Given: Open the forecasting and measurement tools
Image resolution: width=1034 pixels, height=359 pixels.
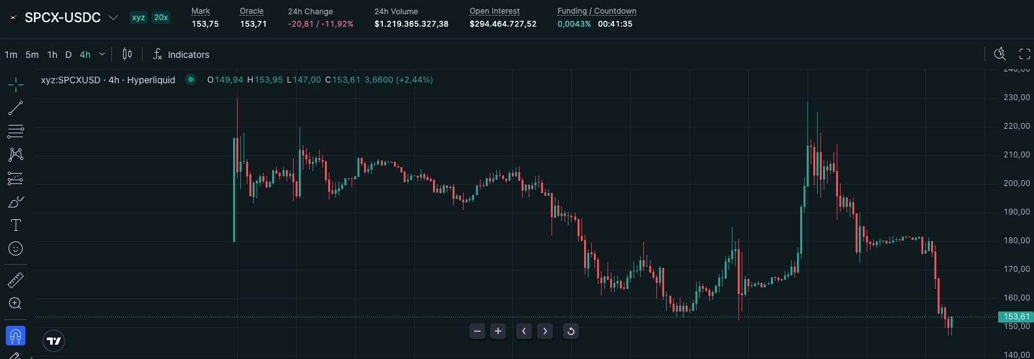Looking at the screenshot, I should (16, 178).
